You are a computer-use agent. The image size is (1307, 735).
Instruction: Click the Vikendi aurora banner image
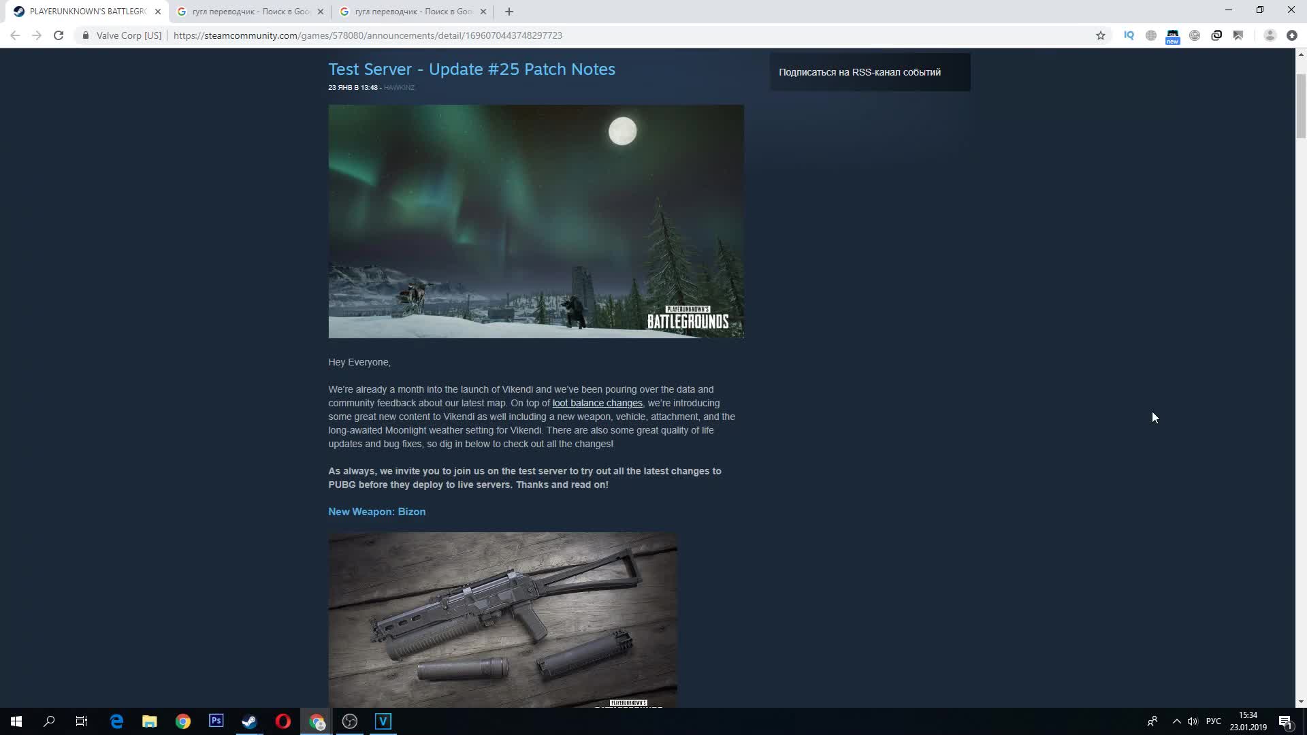point(536,221)
